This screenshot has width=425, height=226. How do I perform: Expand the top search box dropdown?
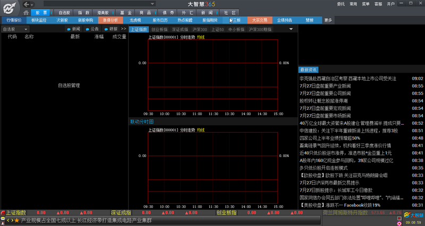[152, 4]
